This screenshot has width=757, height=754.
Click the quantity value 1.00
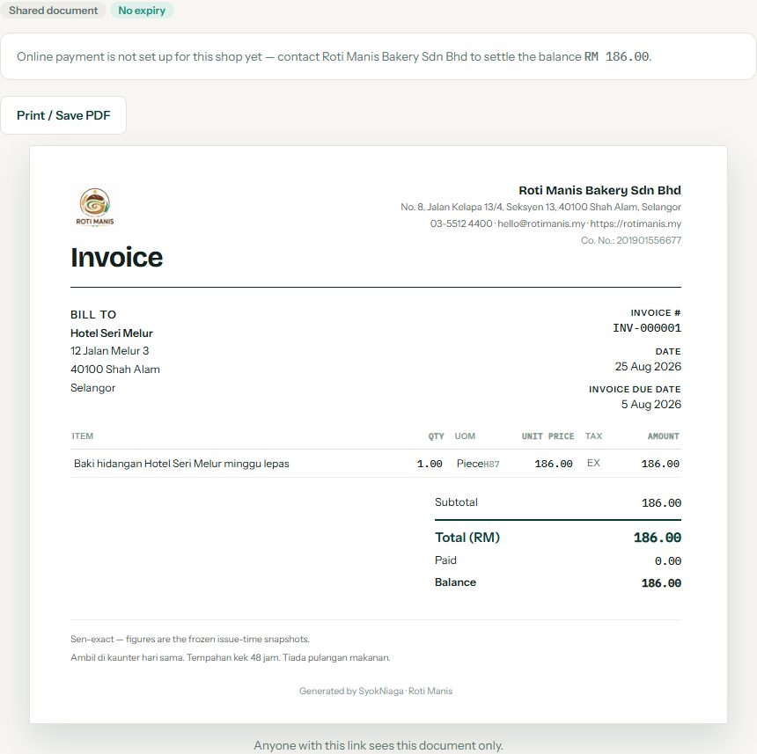[430, 464]
